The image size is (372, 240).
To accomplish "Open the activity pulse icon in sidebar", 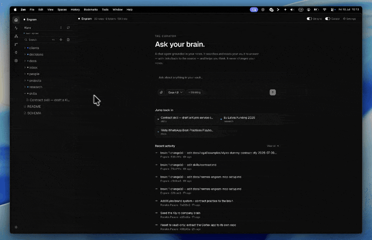I will [x=16, y=28].
